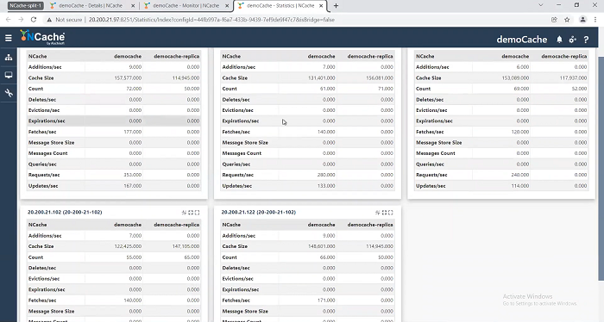Open the Chrome three-dot menu

[595, 20]
